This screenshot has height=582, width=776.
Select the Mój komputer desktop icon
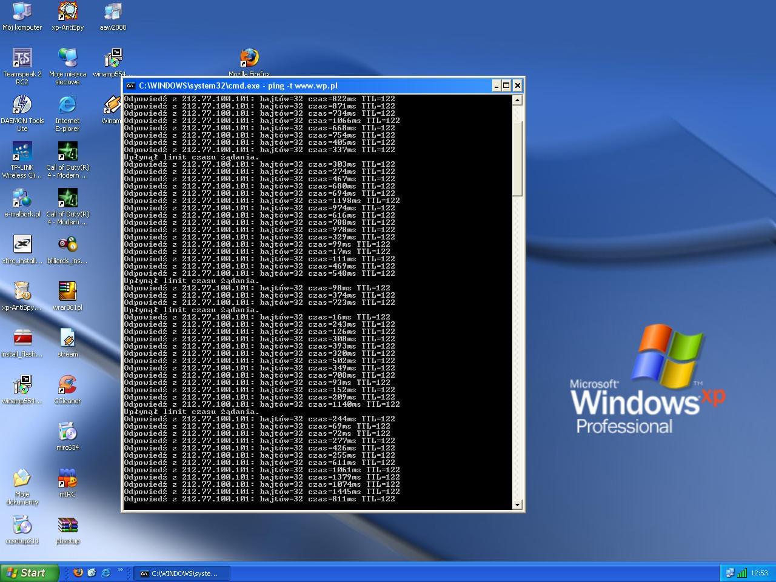22,16
